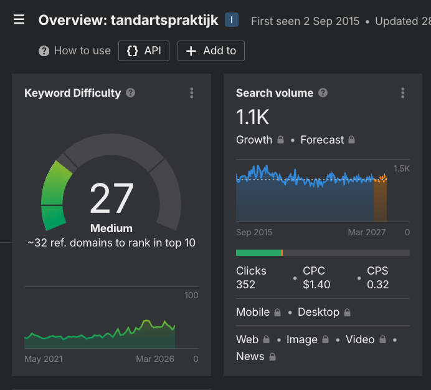Open Keyword Difficulty card options menu
This screenshot has height=390, width=431.
[192, 93]
